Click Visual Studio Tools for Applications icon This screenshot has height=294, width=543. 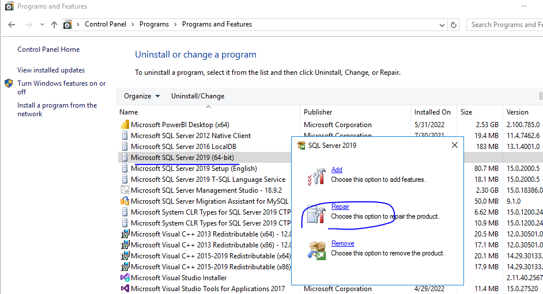pos(125,288)
